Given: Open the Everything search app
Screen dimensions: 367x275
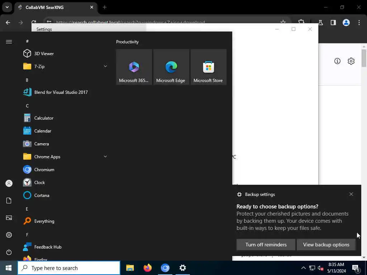Looking at the screenshot, I should click(x=66, y=221).
